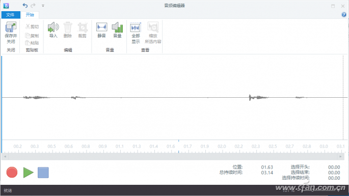
Task: Maximize the audio editor window
Action: [x=333, y=6]
